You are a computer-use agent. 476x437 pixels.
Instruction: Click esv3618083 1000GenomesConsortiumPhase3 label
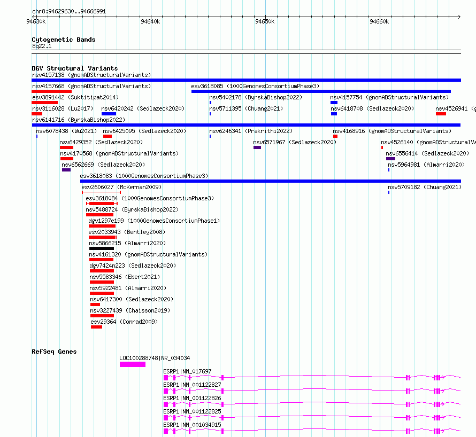click(144, 176)
